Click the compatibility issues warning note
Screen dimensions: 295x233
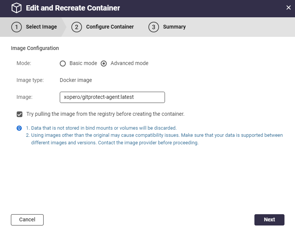[x=157, y=139]
